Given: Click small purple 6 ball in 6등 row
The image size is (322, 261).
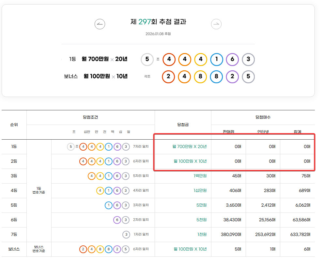Looking at the screenshot, I should (x=117, y=220).
